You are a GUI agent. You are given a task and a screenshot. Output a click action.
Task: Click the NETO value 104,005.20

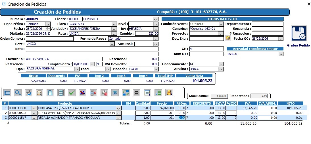pos(294,108)
